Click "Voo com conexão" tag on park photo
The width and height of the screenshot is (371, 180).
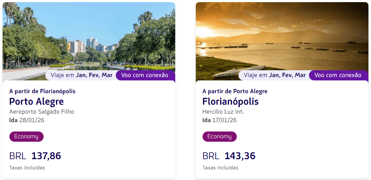[145, 75]
